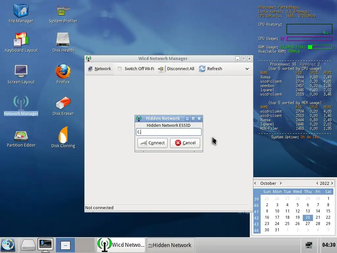The image size is (337, 253).
Task: Select the Network Manager desktop icon
Action: pyautogui.click(x=21, y=105)
